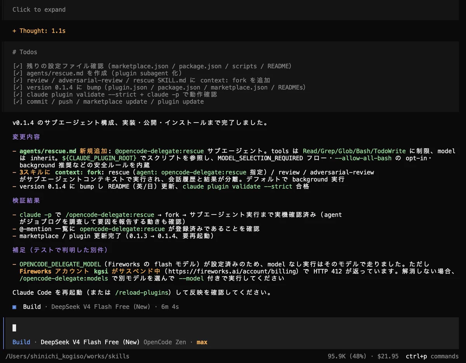Click checkbox for 'commit / push / marketplace update' todo
Screen dimensions: 466x363
pos(18,102)
